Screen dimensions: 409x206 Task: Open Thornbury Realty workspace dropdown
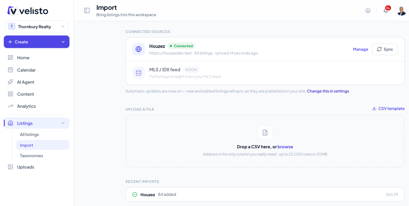(36, 26)
